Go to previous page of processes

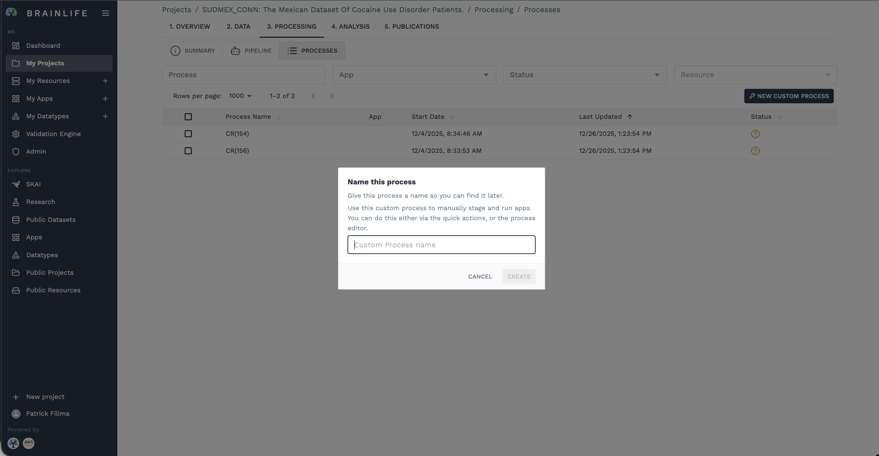click(x=313, y=96)
